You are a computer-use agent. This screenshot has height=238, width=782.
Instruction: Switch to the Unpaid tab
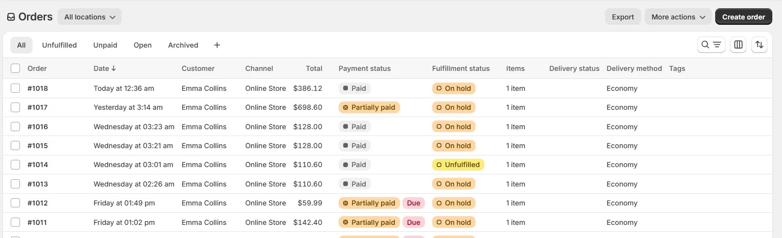tap(105, 45)
